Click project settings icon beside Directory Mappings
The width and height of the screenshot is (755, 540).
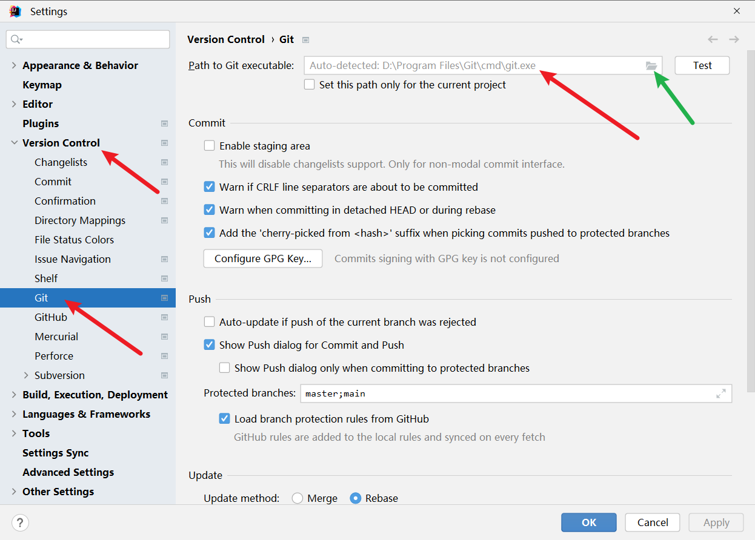pos(164,220)
